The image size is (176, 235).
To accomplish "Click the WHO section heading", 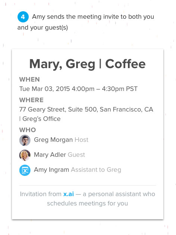I will pyautogui.click(x=28, y=130).
